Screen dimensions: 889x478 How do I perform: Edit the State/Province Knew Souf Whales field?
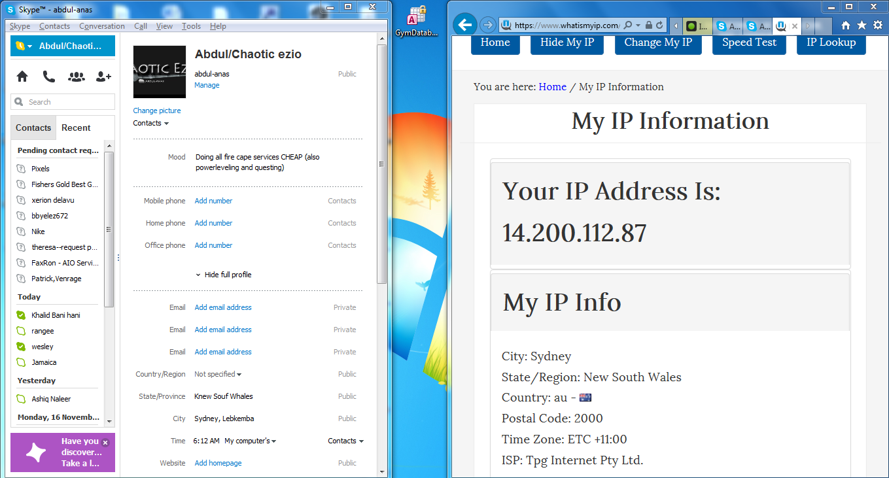(224, 396)
